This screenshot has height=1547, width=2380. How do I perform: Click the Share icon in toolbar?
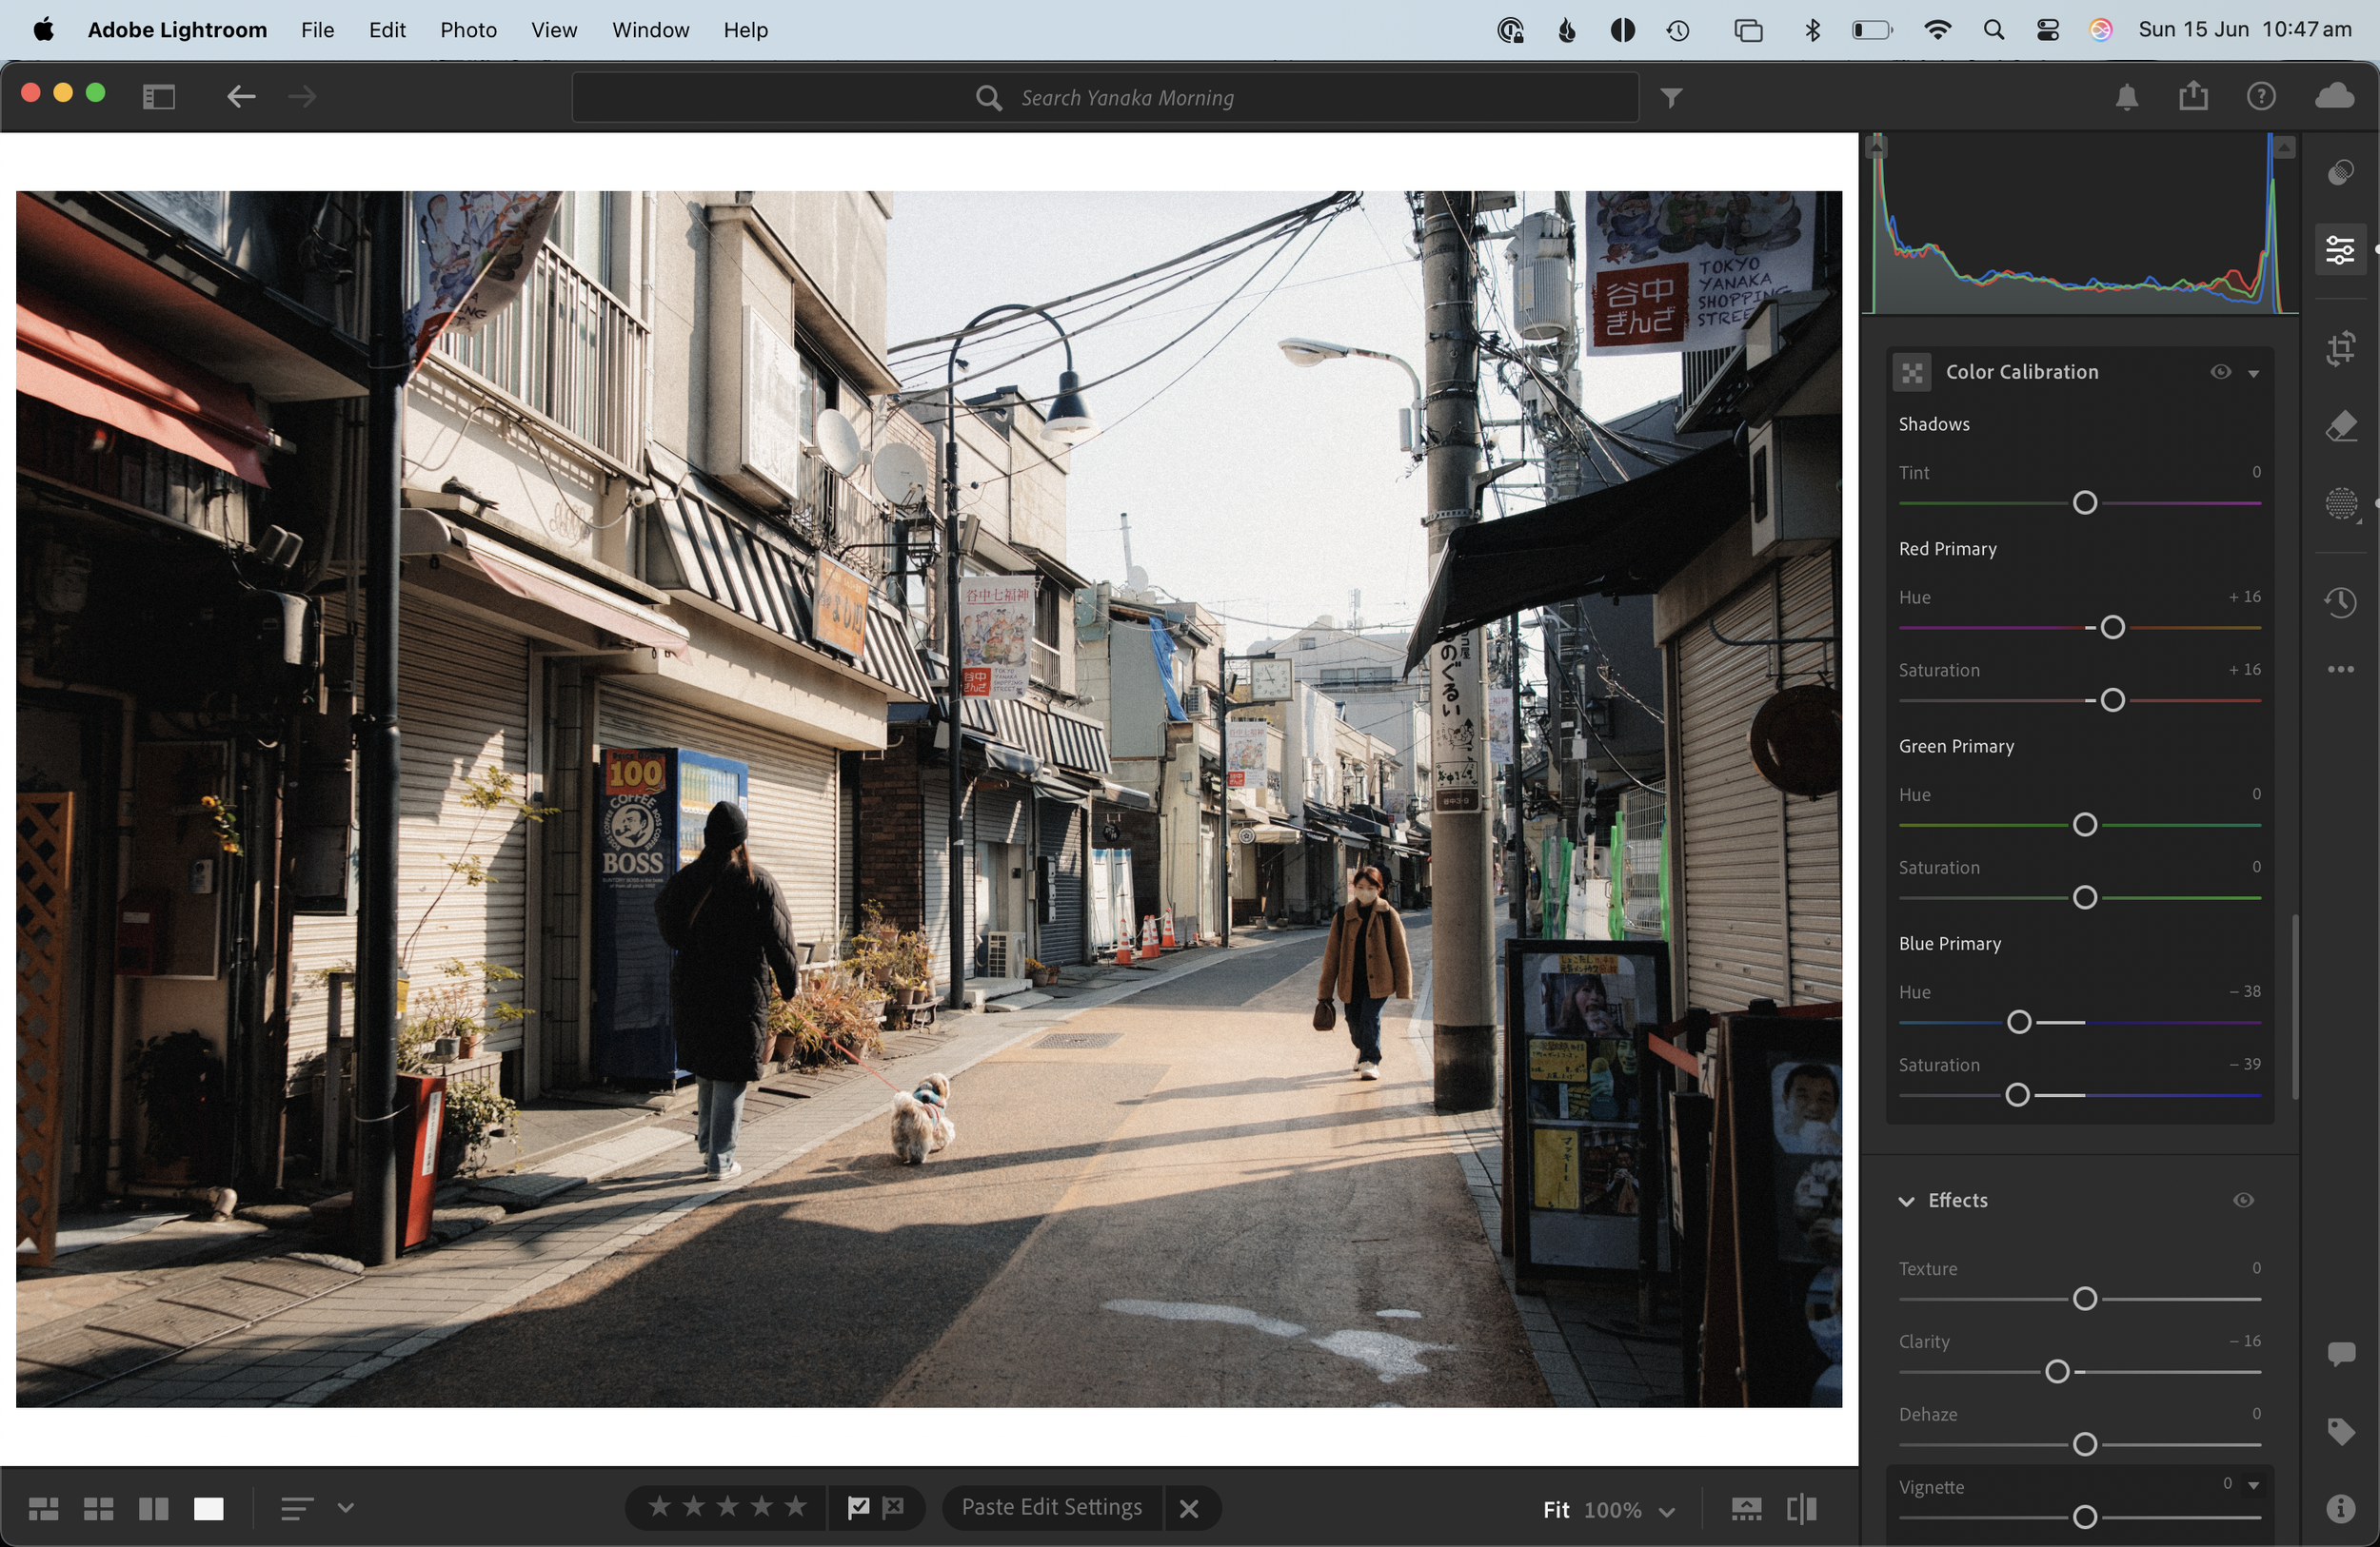click(x=2193, y=96)
